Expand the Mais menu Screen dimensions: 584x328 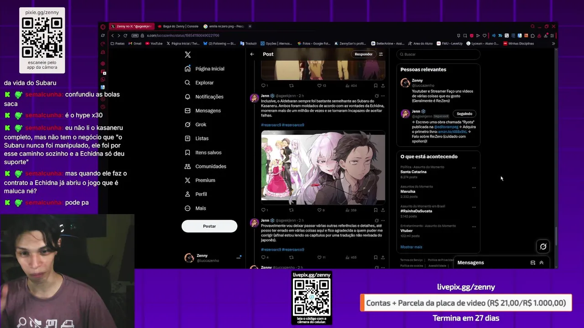(x=195, y=208)
